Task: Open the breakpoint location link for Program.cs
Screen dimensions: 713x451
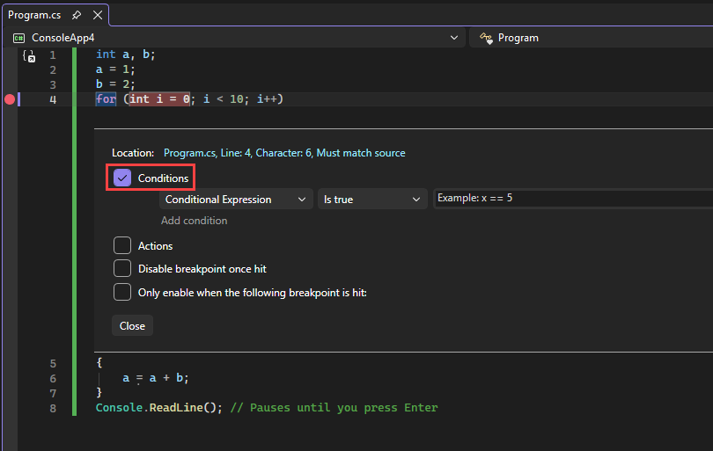Action: (284, 153)
